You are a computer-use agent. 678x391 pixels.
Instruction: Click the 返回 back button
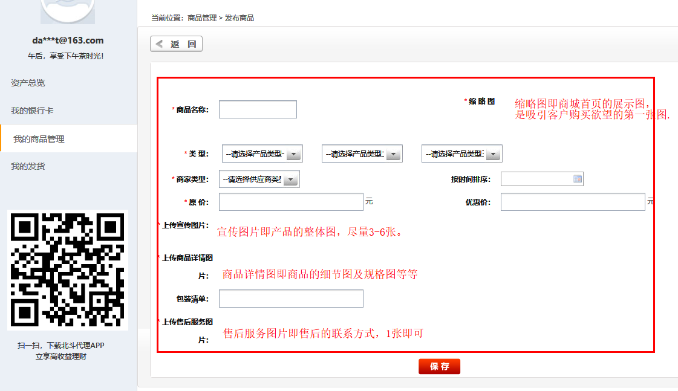(176, 44)
